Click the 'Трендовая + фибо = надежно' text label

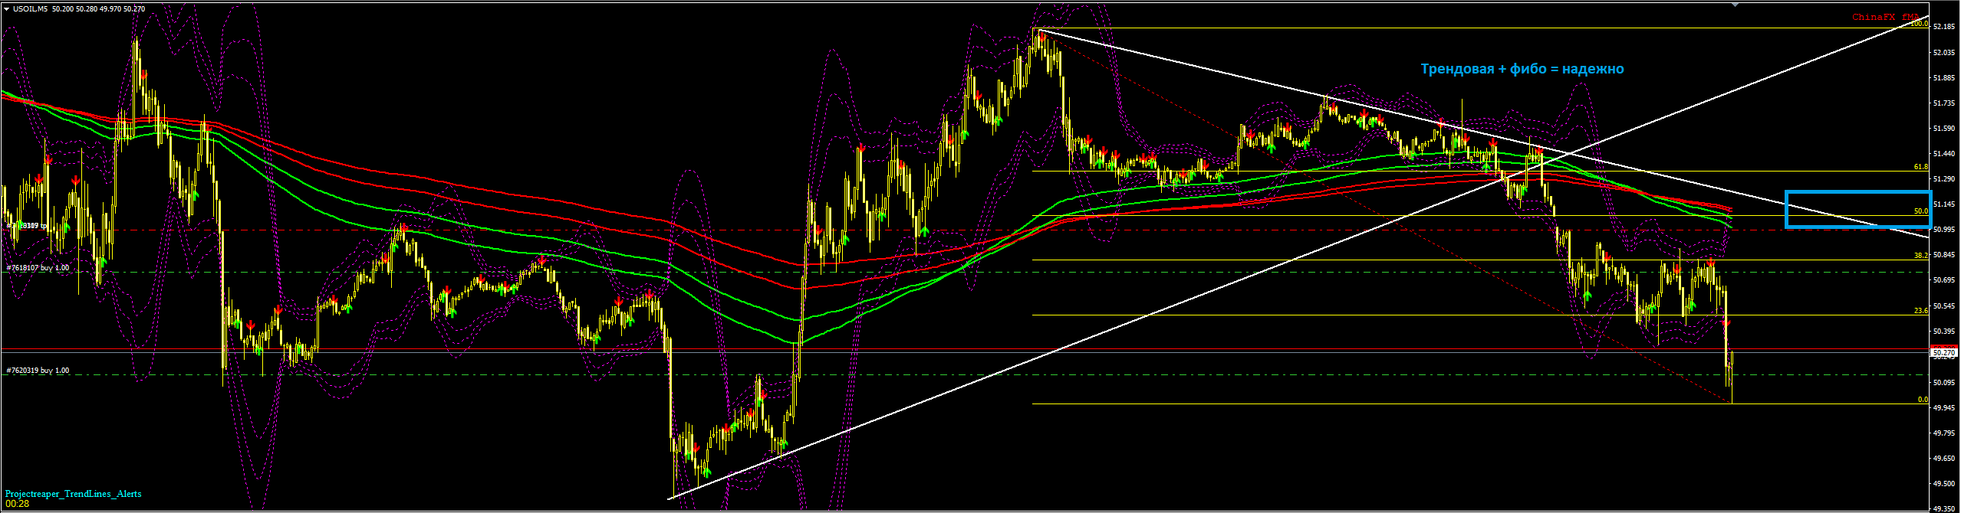click(x=1522, y=69)
